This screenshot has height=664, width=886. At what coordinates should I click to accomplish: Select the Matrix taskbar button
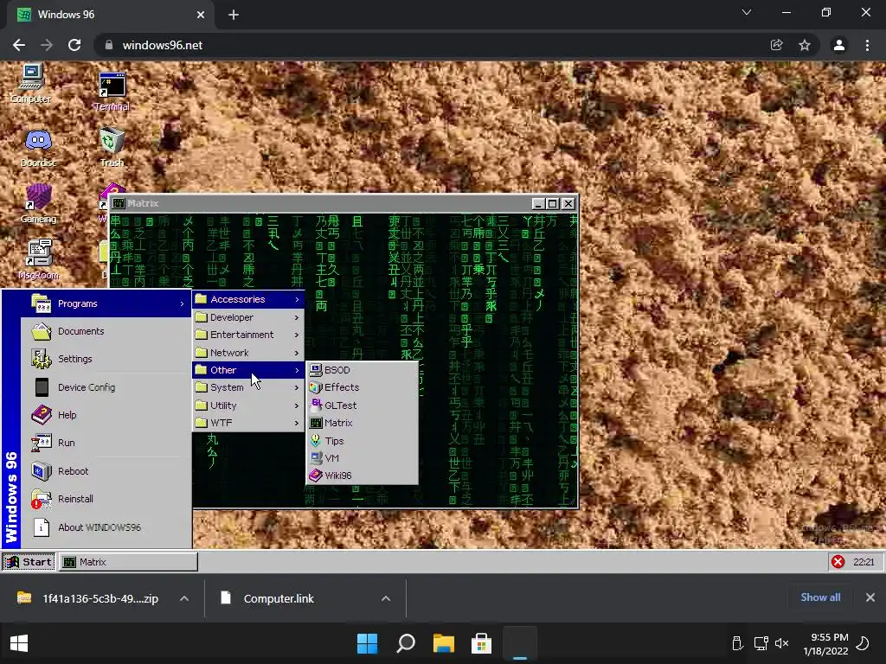pos(128,562)
